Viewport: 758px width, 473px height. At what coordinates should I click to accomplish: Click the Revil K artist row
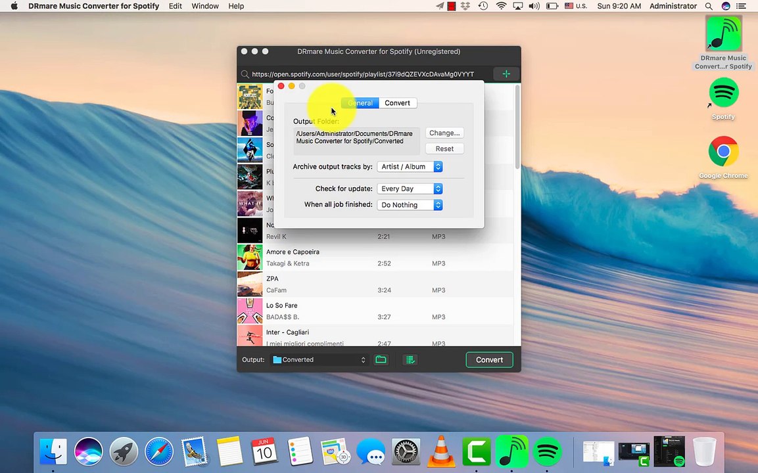pos(276,236)
